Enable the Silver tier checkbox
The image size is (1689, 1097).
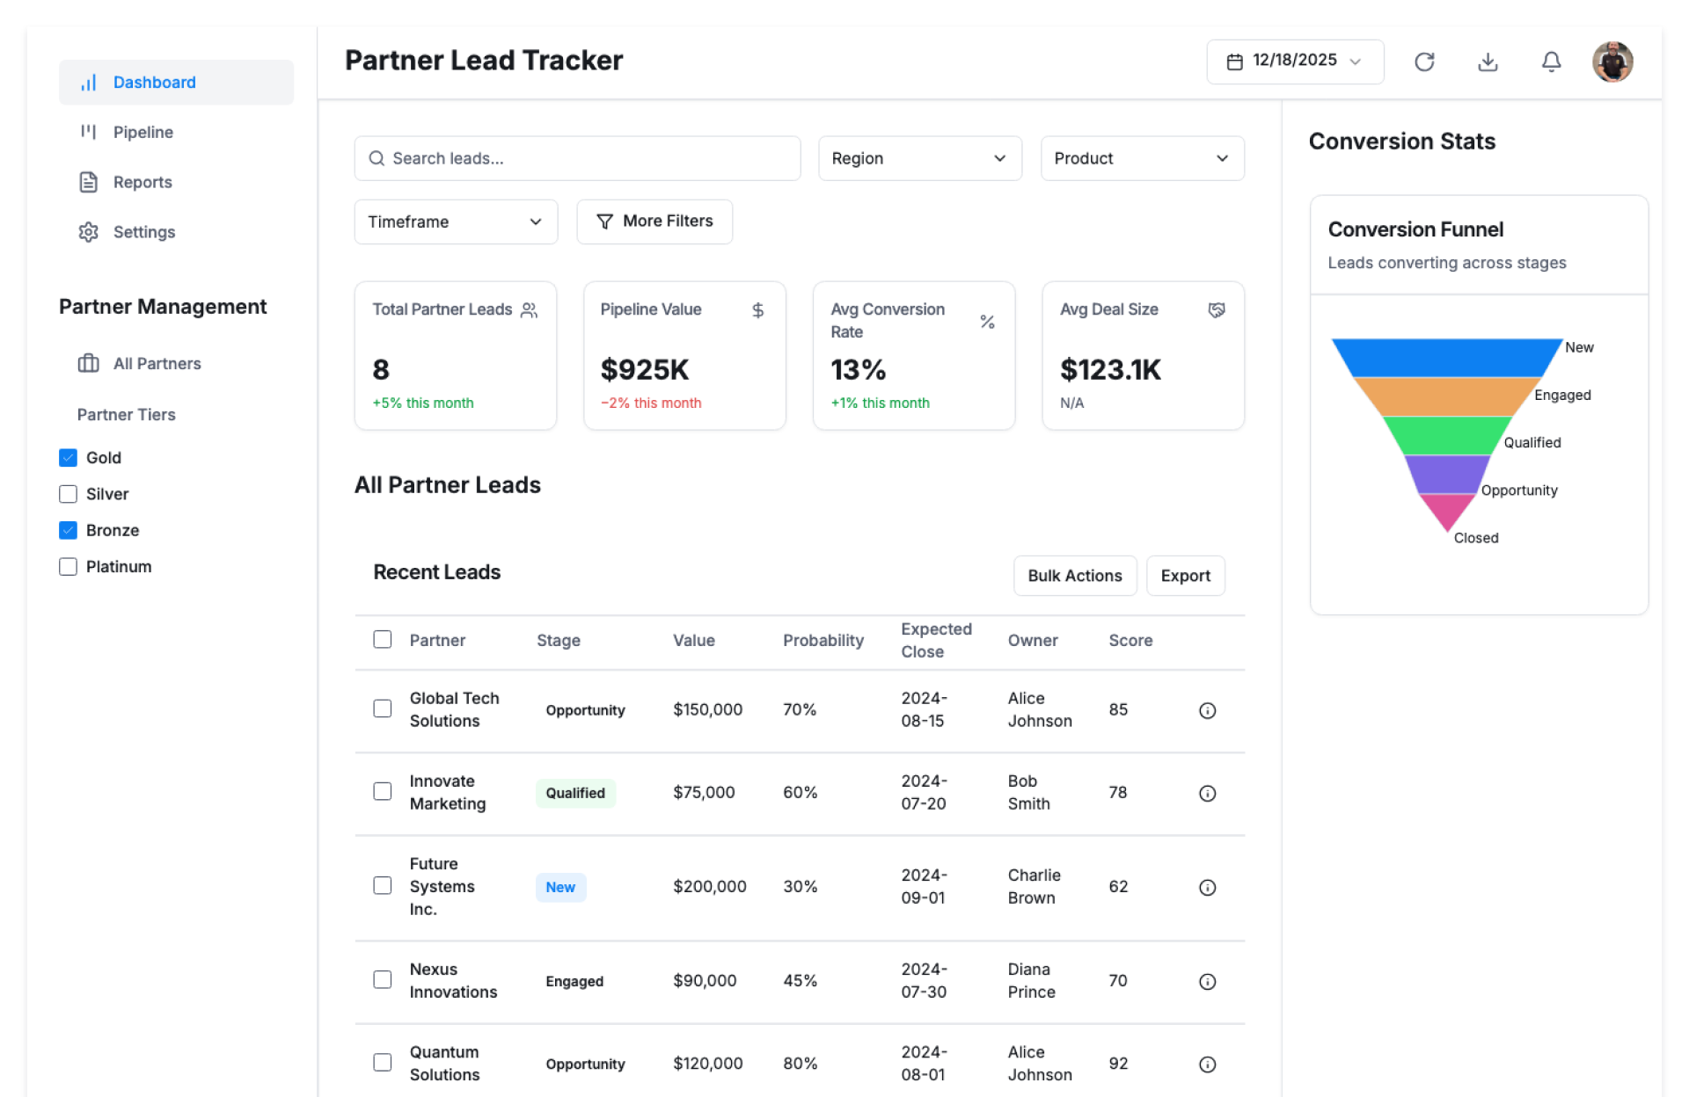pos(68,494)
